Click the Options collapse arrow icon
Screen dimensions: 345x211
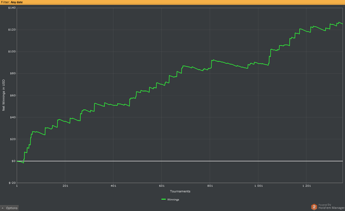[2, 208]
